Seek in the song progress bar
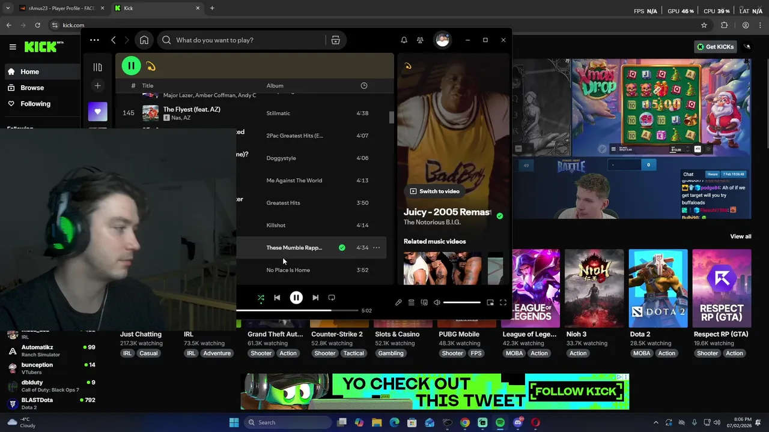769x432 pixels. tap(297, 310)
